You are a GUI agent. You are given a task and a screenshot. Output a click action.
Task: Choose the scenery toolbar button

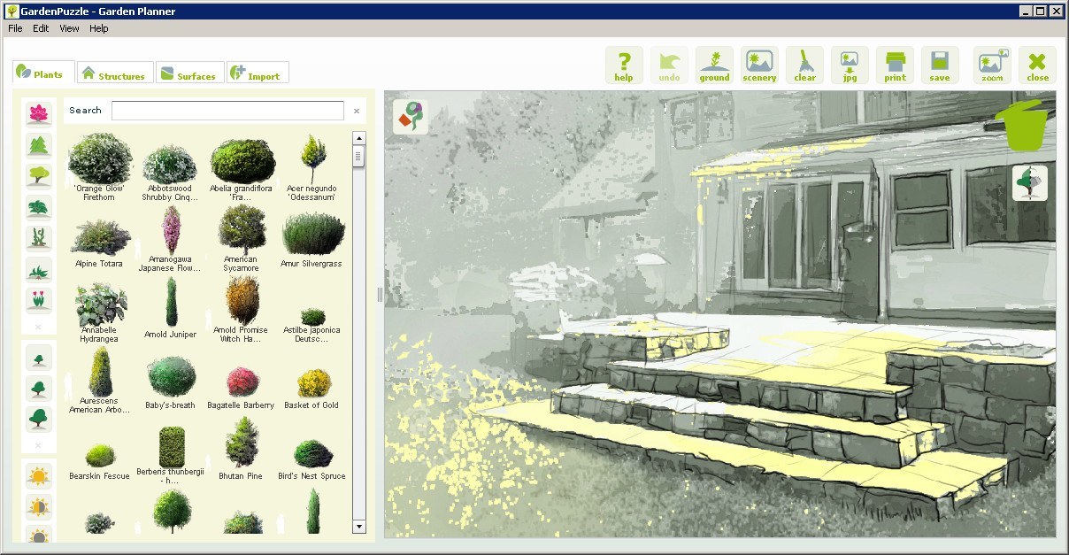click(x=759, y=66)
